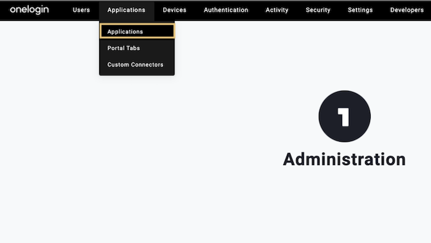This screenshot has width=431, height=243.
Task: Click the yellow-outlined Applications item
Action: (x=137, y=31)
